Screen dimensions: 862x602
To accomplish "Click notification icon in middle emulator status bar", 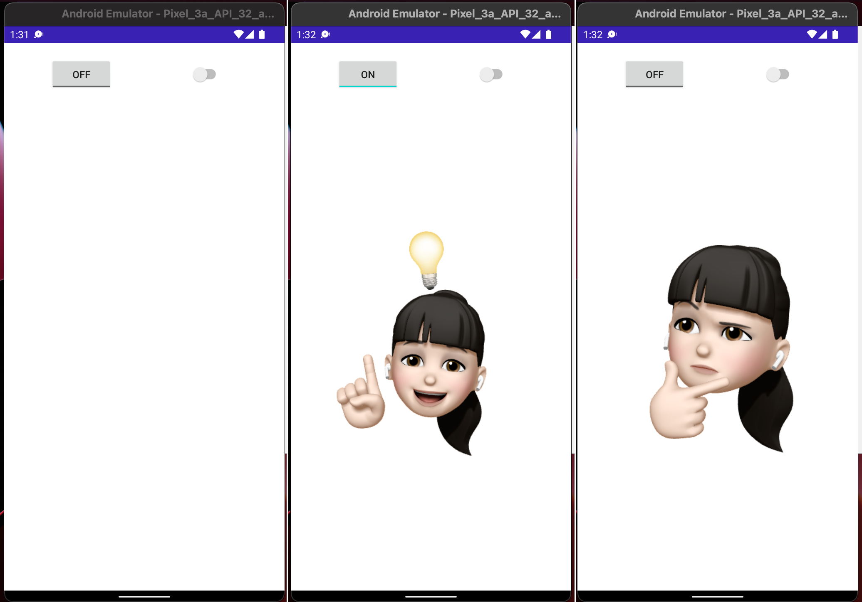I will tap(325, 35).
